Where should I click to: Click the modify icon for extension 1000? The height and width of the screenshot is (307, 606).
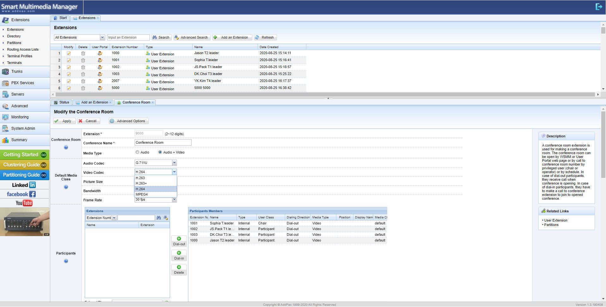point(69,53)
